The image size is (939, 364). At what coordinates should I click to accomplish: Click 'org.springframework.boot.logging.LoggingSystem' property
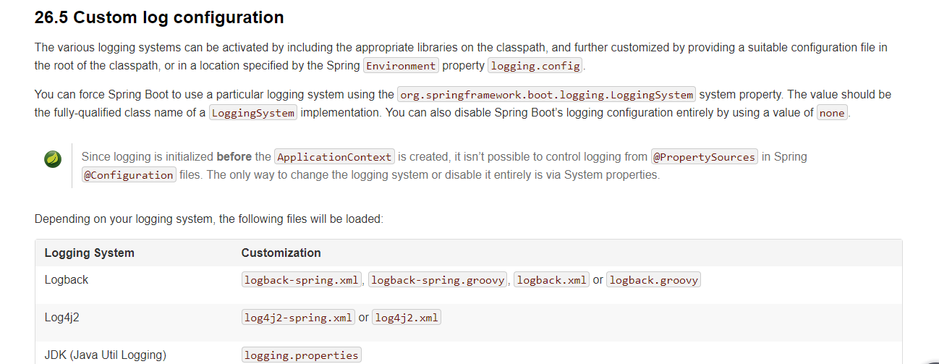[x=547, y=95]
